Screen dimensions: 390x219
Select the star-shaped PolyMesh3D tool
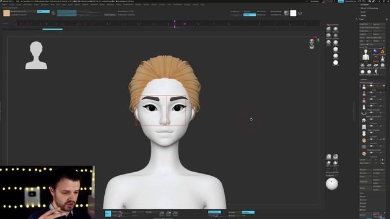click(x=363, y=66)
